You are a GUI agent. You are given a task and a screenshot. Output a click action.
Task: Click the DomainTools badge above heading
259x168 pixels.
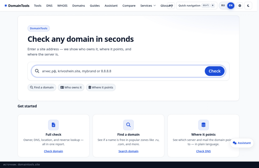[38, 28]
